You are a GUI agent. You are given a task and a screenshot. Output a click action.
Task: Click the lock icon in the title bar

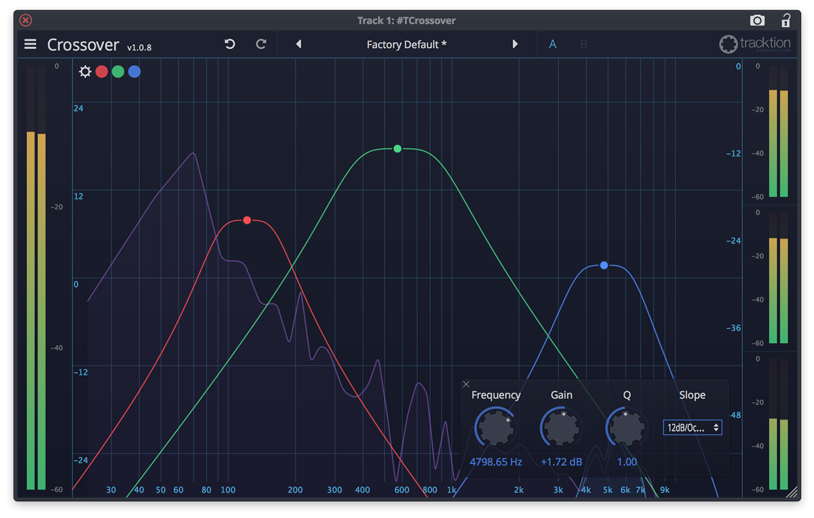(x=786, y=20)
